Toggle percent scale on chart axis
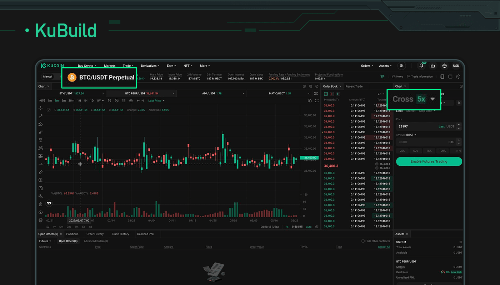500x285 pixels. (x=287, y=227)
